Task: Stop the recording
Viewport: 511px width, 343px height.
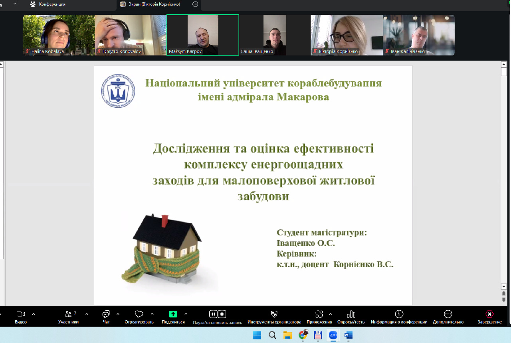Action: click(x=222, y=314)
